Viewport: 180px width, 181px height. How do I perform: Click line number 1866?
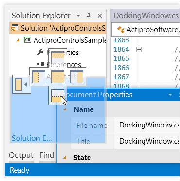tap(121, 68)
